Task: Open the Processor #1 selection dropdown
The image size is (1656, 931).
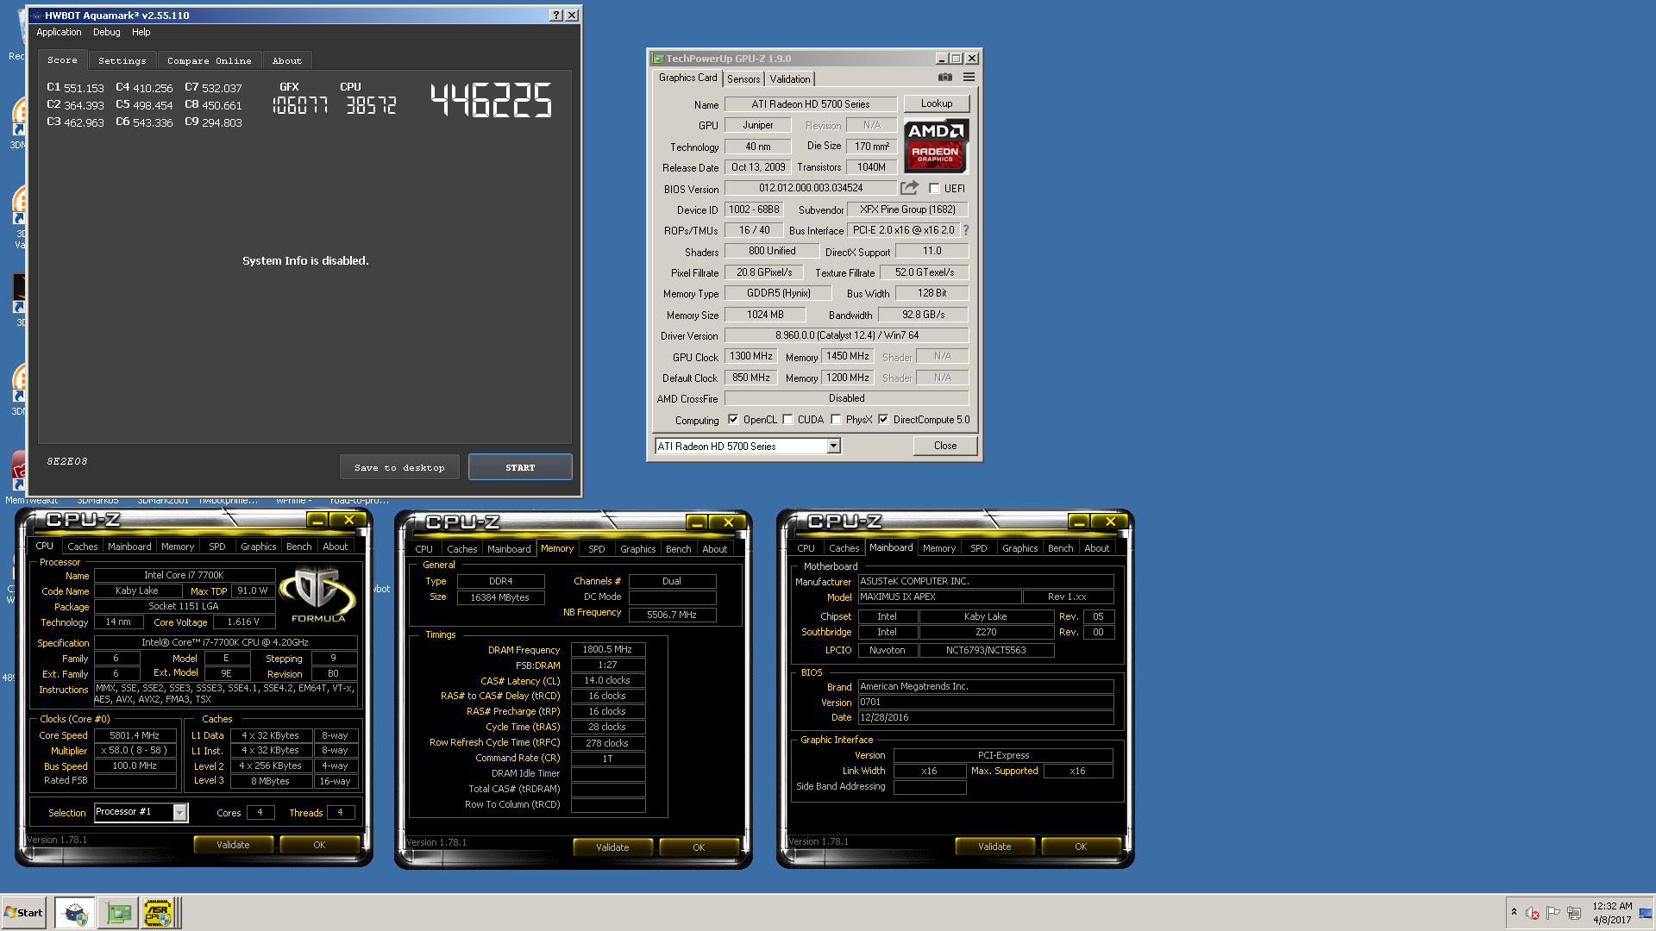Action: (180, 812)
